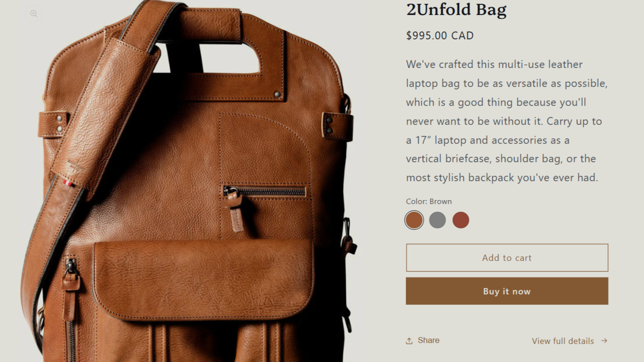This screenshot has width=644, height=362.
Task: Click the magnifier zoom icon on the product image
Action: [34, 14]
